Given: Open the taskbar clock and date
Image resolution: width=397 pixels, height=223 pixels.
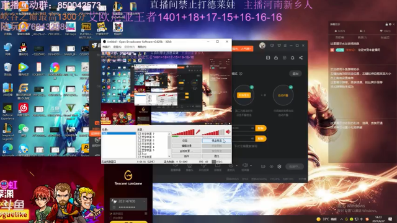Looking at the screenshot, I should point(378,219).
